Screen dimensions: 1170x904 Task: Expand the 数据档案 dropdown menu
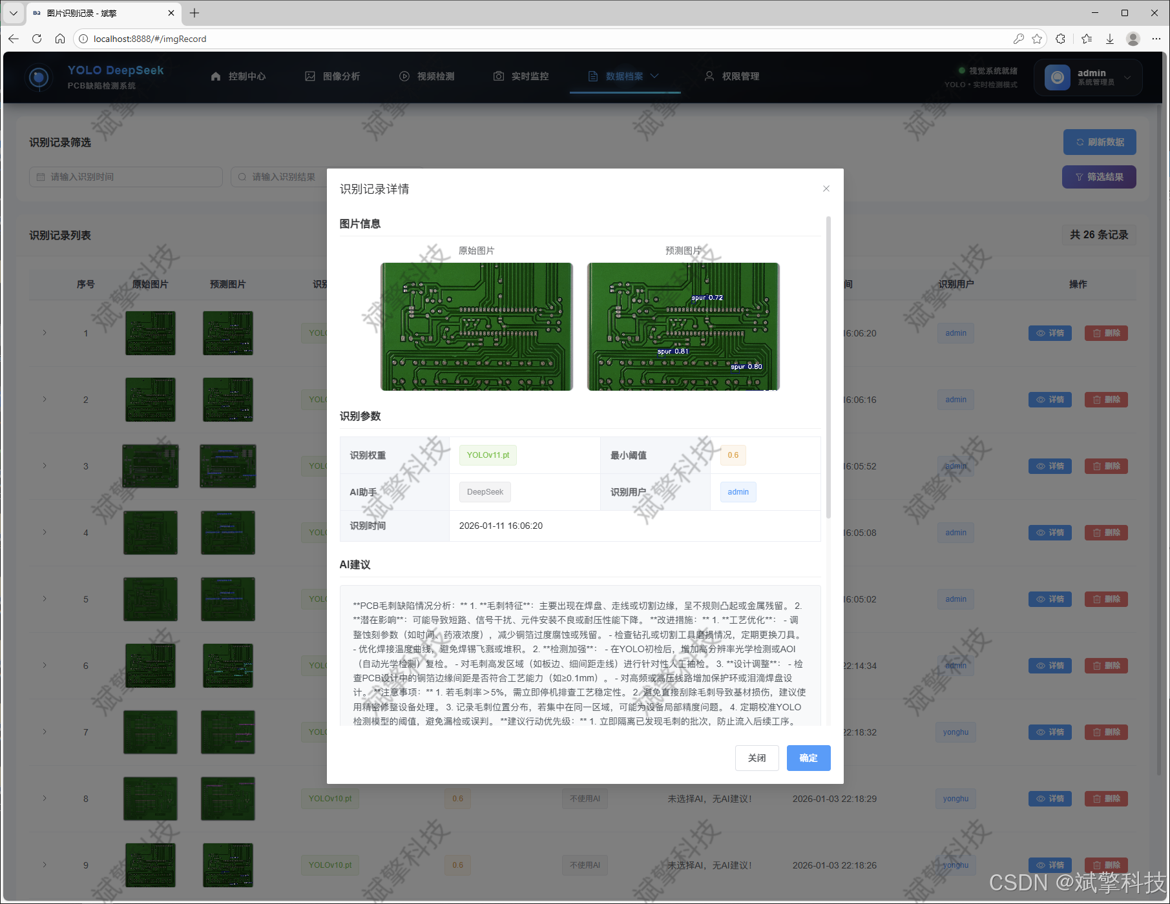624,76
